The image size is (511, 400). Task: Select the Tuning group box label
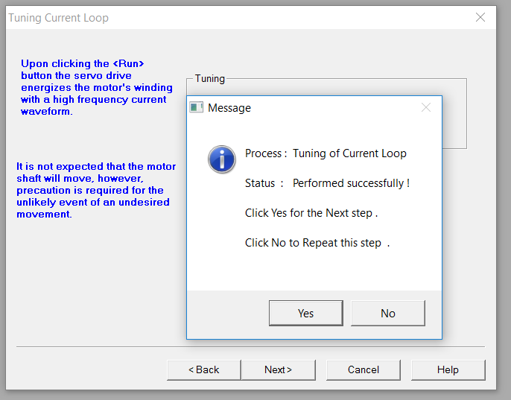[210, 78]
